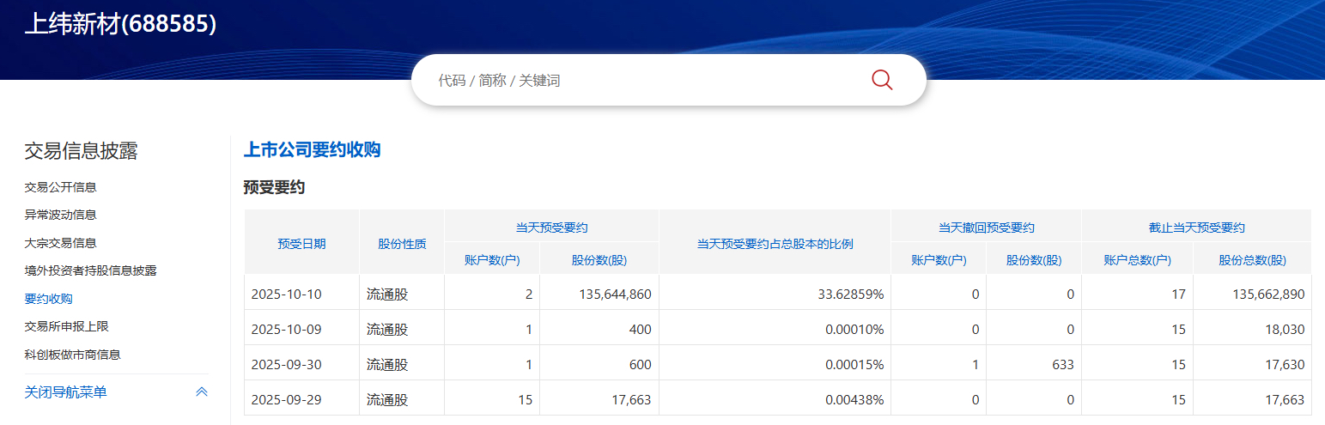Open 异常波动信息 in sidebar
This screenshot has width=1325, height=425.
[x=60, y=215]
